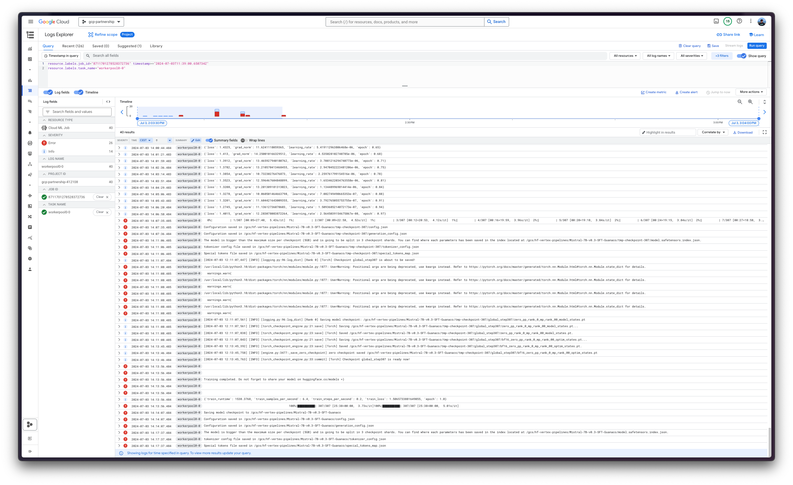The height and width of the screenshot is (485, 793).
Task: Click the help question mark icon
Action: point(739,21)
